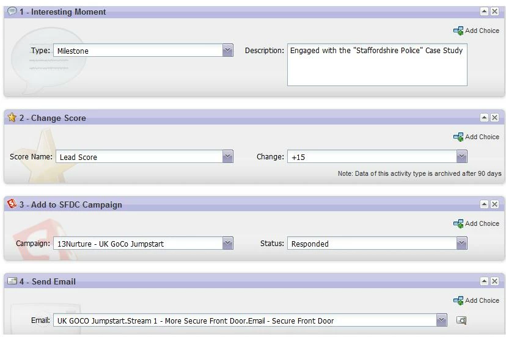Add Choice to SFDC Campaign step
The image size is (506, 337).
pyautogui.click(x=476, y=223)
